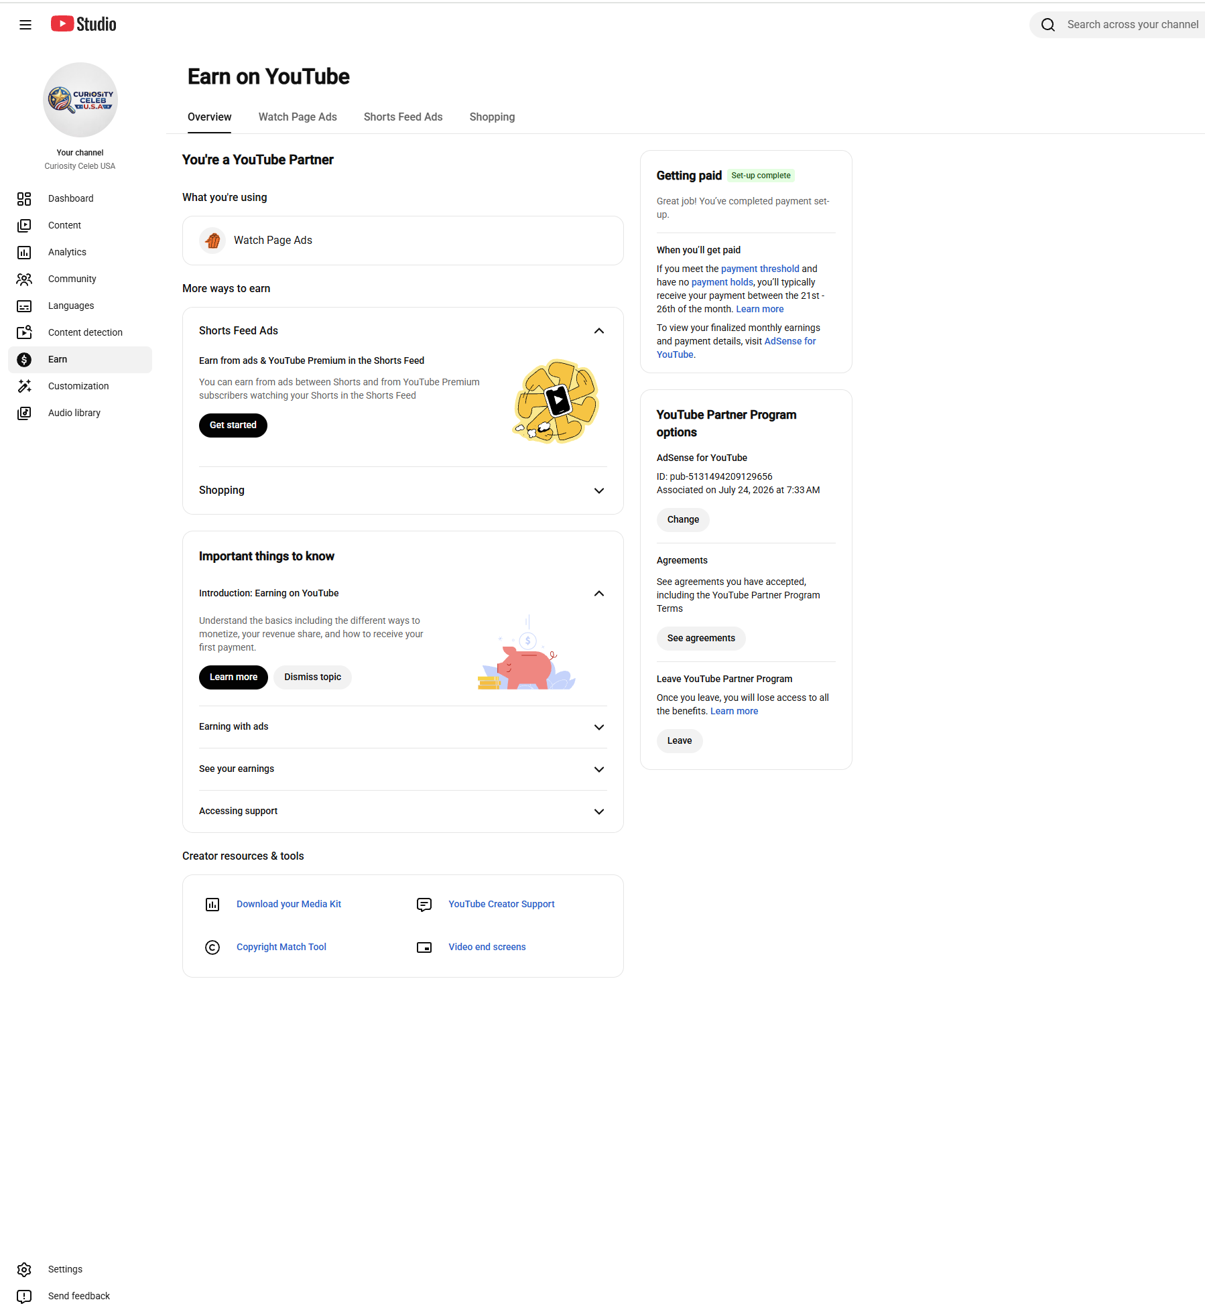Image resolution: width=1205 pixels, height=1314 pixels.
Task: Open the YouTube Creator Support link
Action: [x=502, y=904]
